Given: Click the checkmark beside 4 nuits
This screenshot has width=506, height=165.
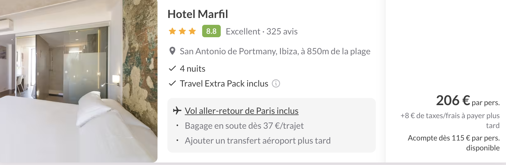Looking at the screenshot, I should (x=172, y=69).
